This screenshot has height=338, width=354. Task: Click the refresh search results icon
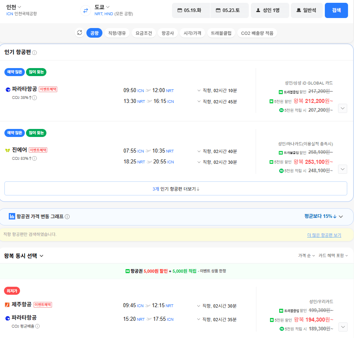(79, 32)
